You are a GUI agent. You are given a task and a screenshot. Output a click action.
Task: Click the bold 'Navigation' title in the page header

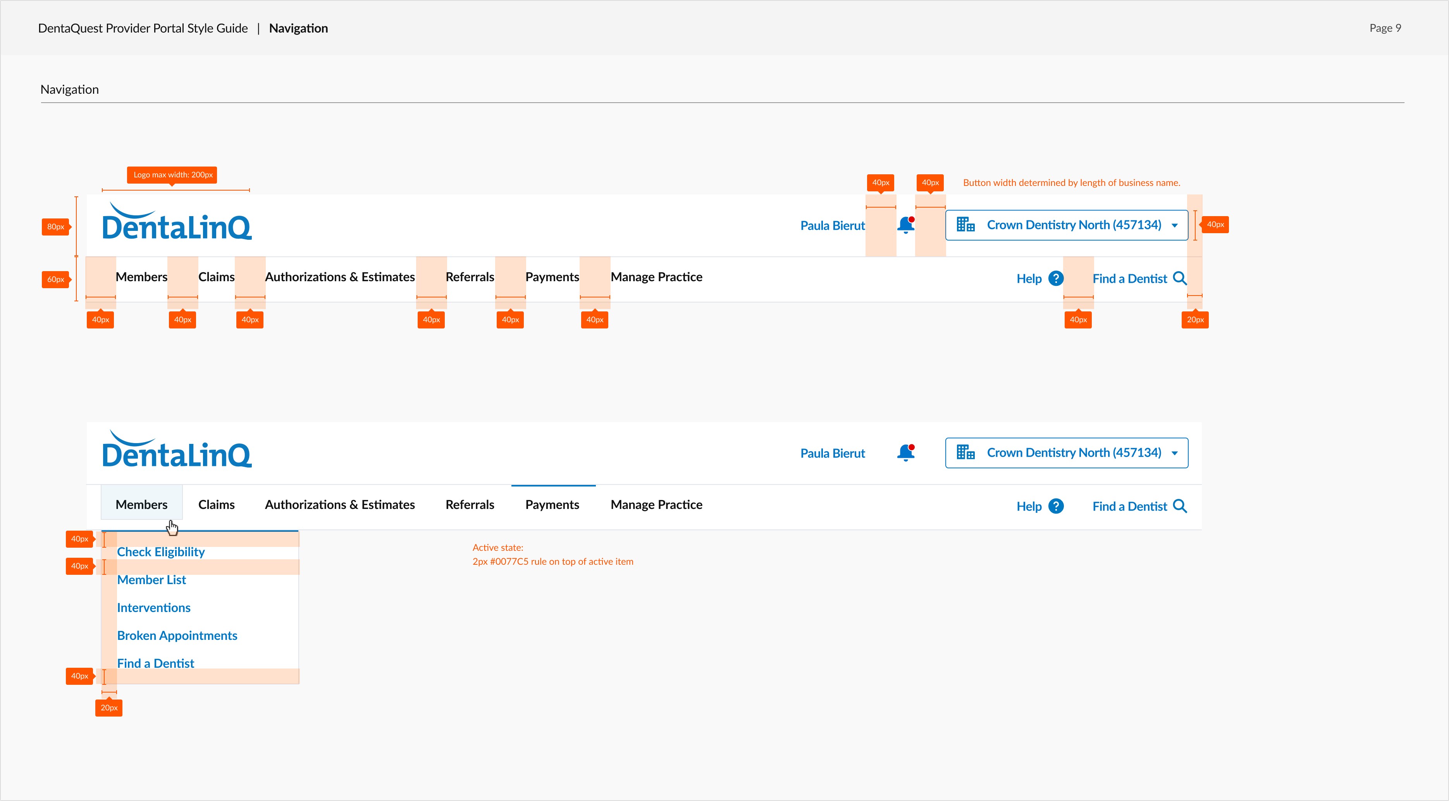298,28
